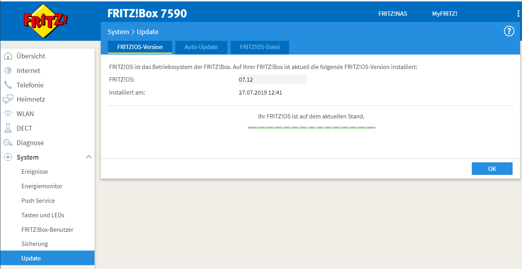Click the Heimnetz computers icon
This screenshot has height=269, width=522.
coord(8,100)
